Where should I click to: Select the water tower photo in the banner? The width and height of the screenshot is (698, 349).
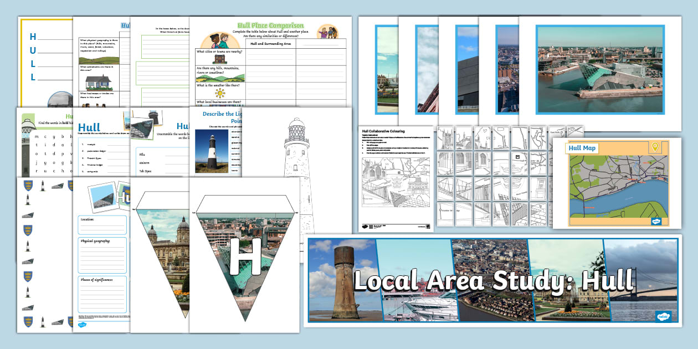click(342, 280)
